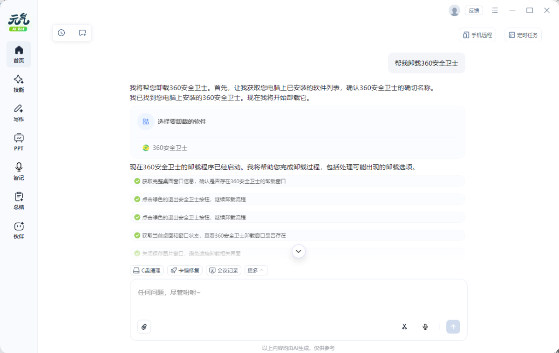Open 定时任务 from the top right
559x353 pixels.
click(x=523, y=34)
